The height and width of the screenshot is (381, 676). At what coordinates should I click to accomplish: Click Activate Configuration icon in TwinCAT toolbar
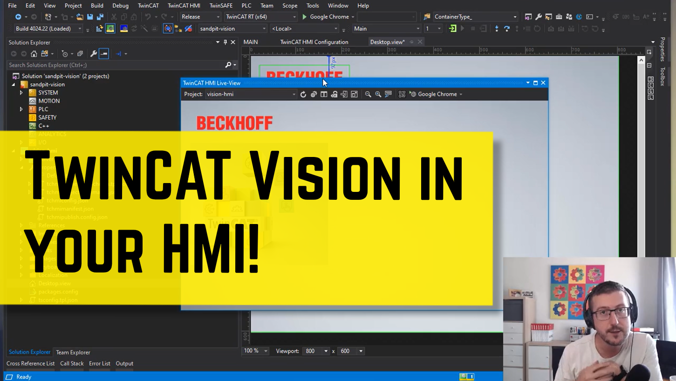[x=99, y=29]
